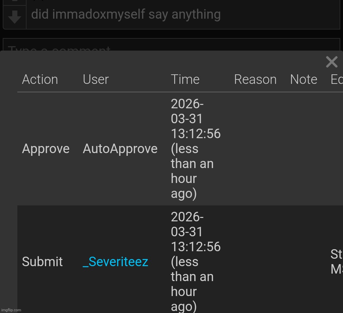The height and width of the screenshot is (313, 343).
Task: Select the Submit row timestamp
Action: click(195, 262)
